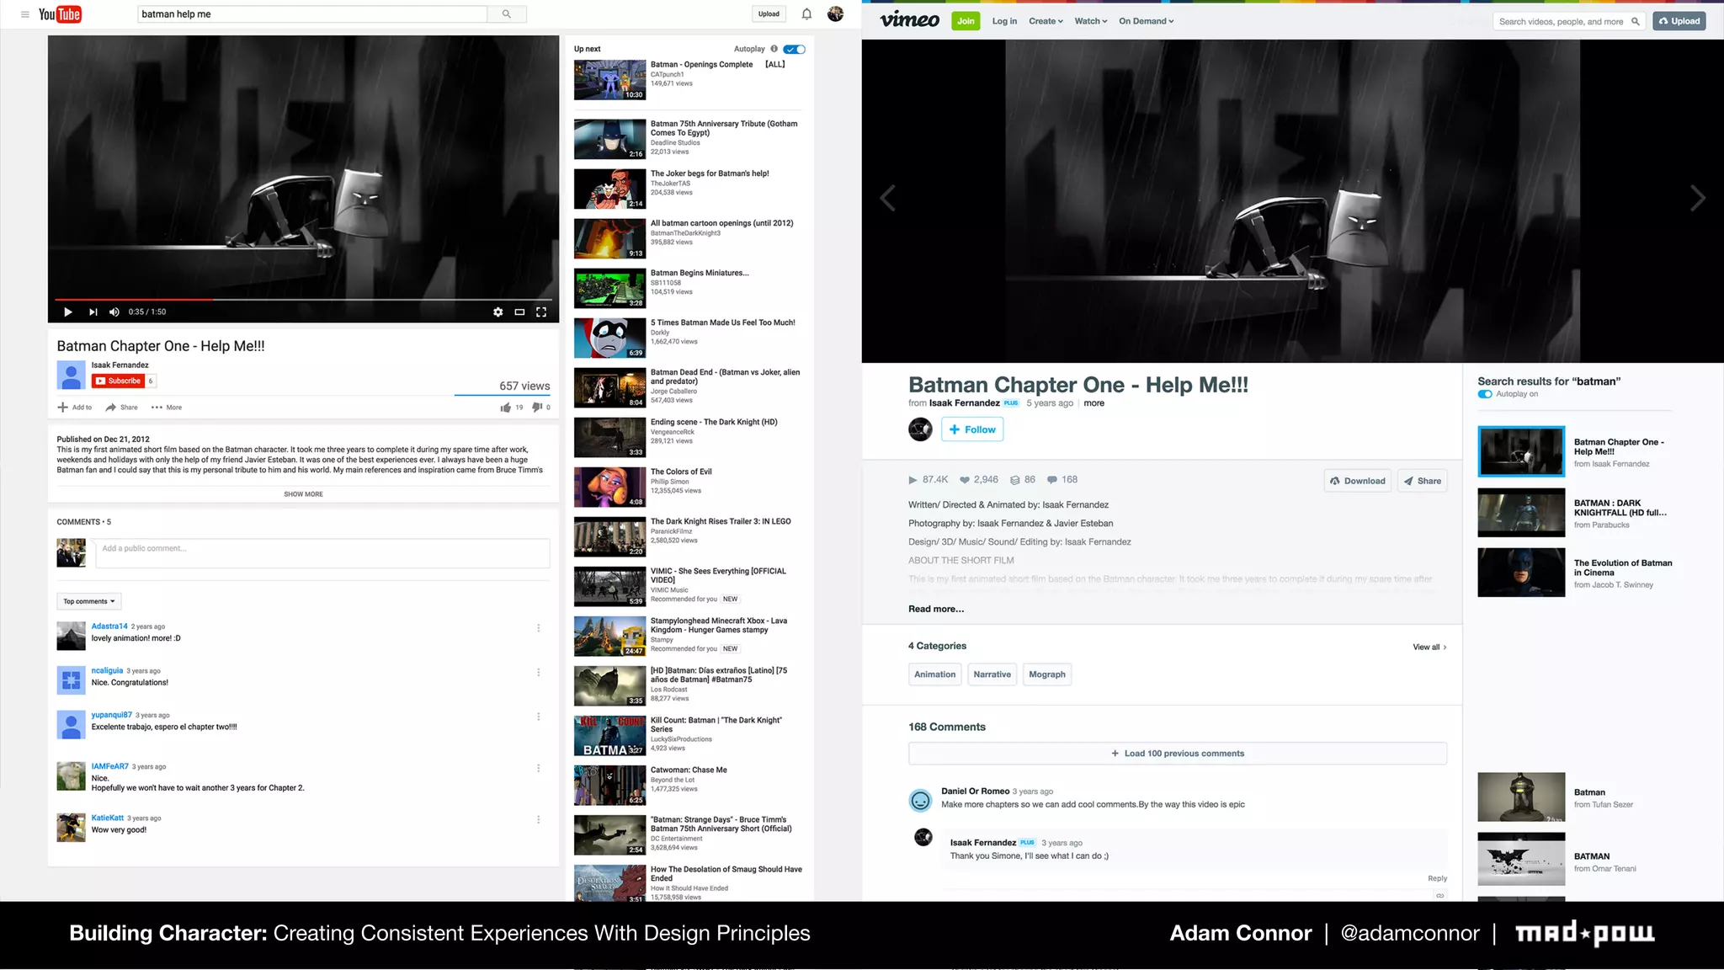Click the Vimeo Join button
The image size is (1724, 970).
pos(966,21)
